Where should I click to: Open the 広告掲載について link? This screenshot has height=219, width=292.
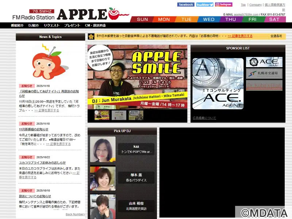204,118
